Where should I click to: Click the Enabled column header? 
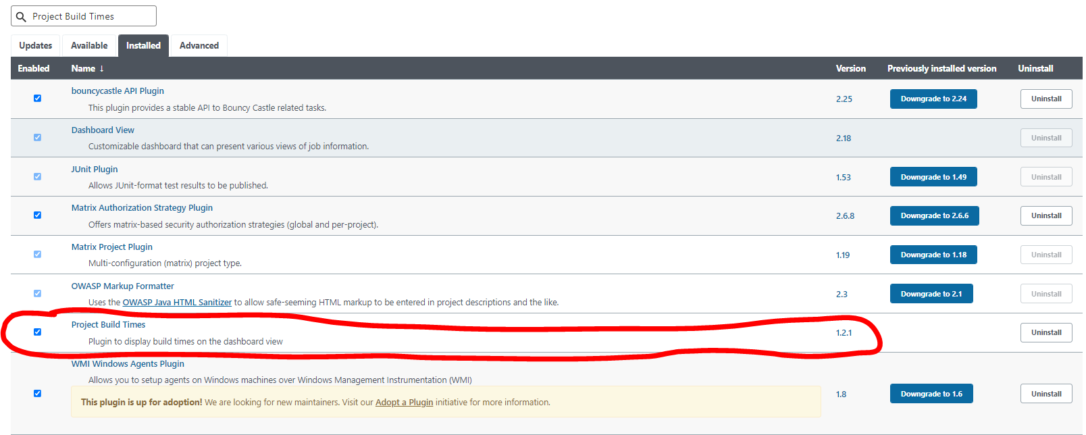click(34, 68)
